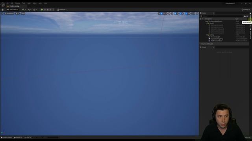Open the Outliner settings gear
This screenshot has width=252, height=141.
[x=247, y=16]
